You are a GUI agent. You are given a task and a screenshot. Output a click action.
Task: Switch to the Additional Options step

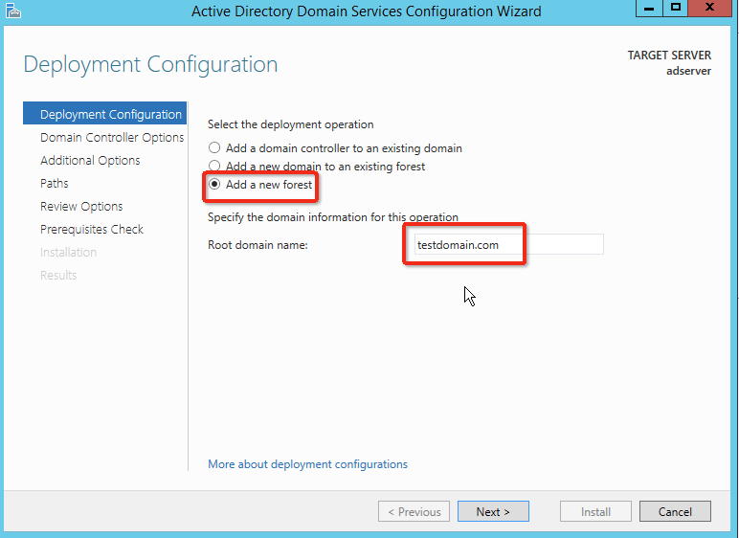(x=90, y=161)
